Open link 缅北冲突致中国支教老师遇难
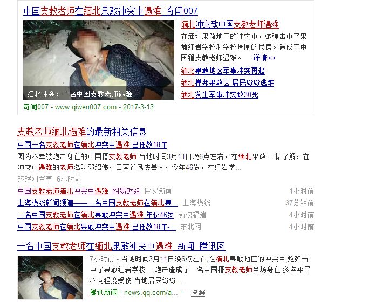Screen dimensions: 368x303 pyautogui.click(x=229, y=24)
